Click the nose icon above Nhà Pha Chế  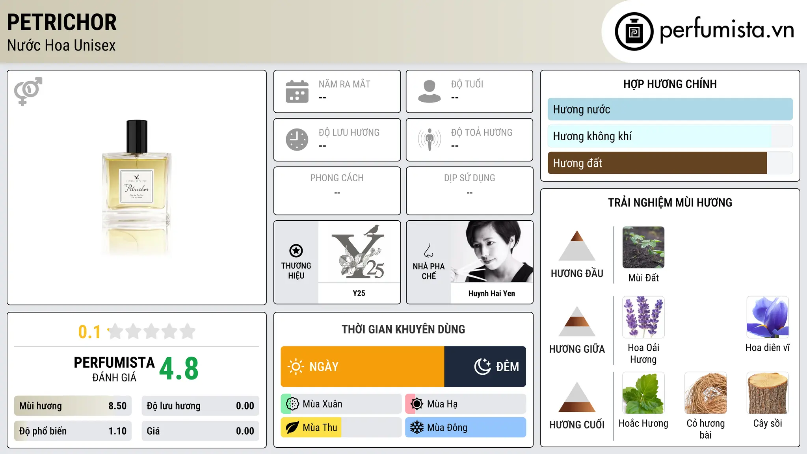point(429,251)
